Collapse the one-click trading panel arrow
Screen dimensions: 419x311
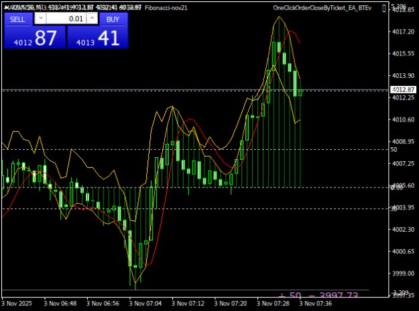coord(6,8)
